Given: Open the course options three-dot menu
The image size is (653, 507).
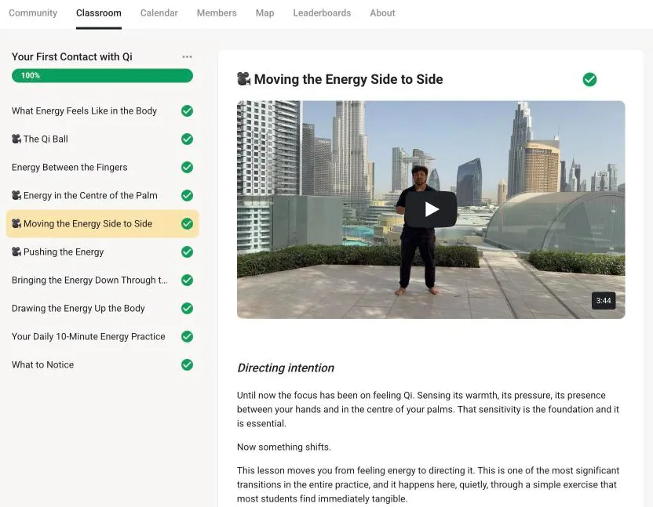Looking at the screenshot, I should [x=187, y=56].
